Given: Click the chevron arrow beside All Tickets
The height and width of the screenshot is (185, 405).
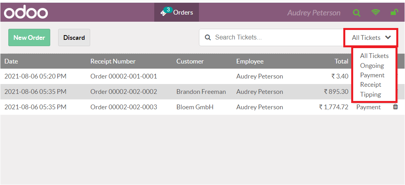Looking at the screenshot, I should point(388,37).
